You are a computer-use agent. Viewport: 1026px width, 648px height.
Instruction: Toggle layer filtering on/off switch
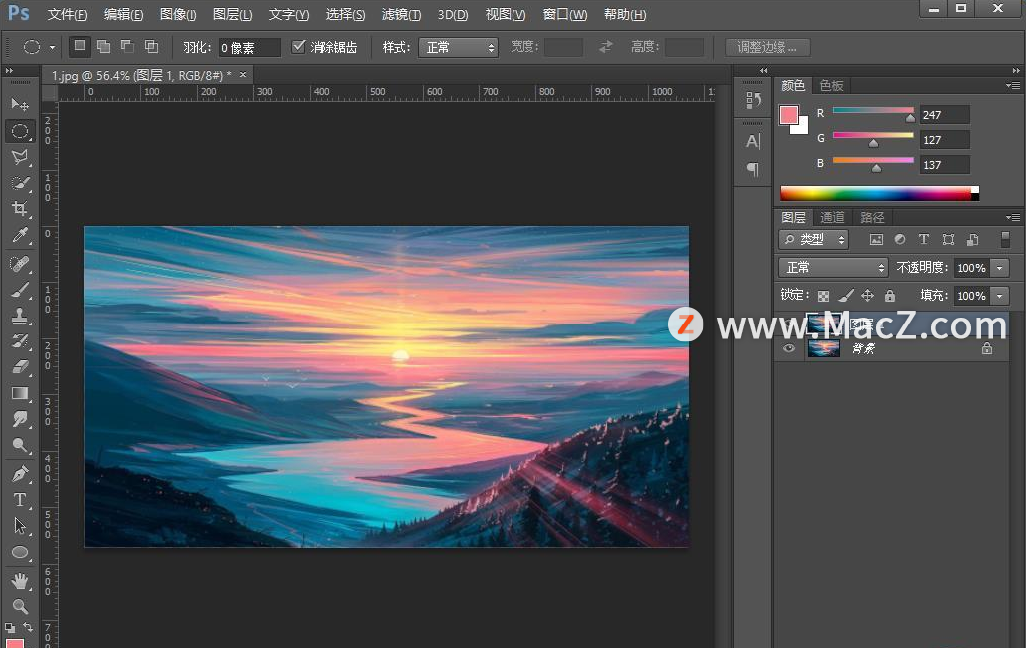click(1006, 240)
